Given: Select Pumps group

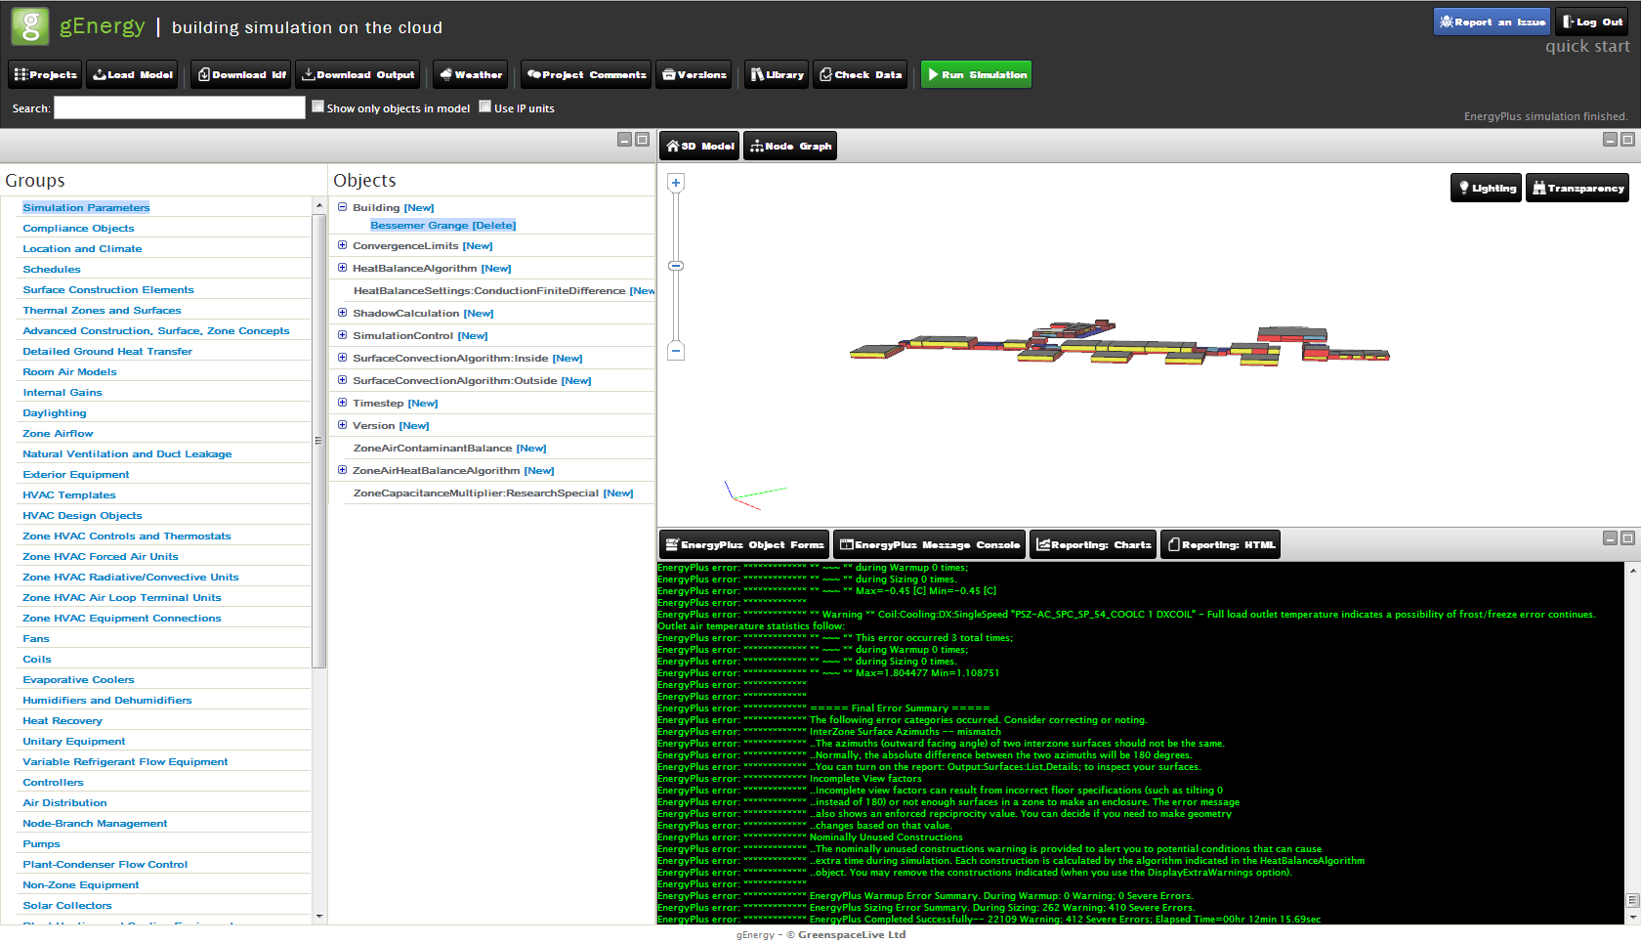Looking at the screenshot, I should 41,843.
